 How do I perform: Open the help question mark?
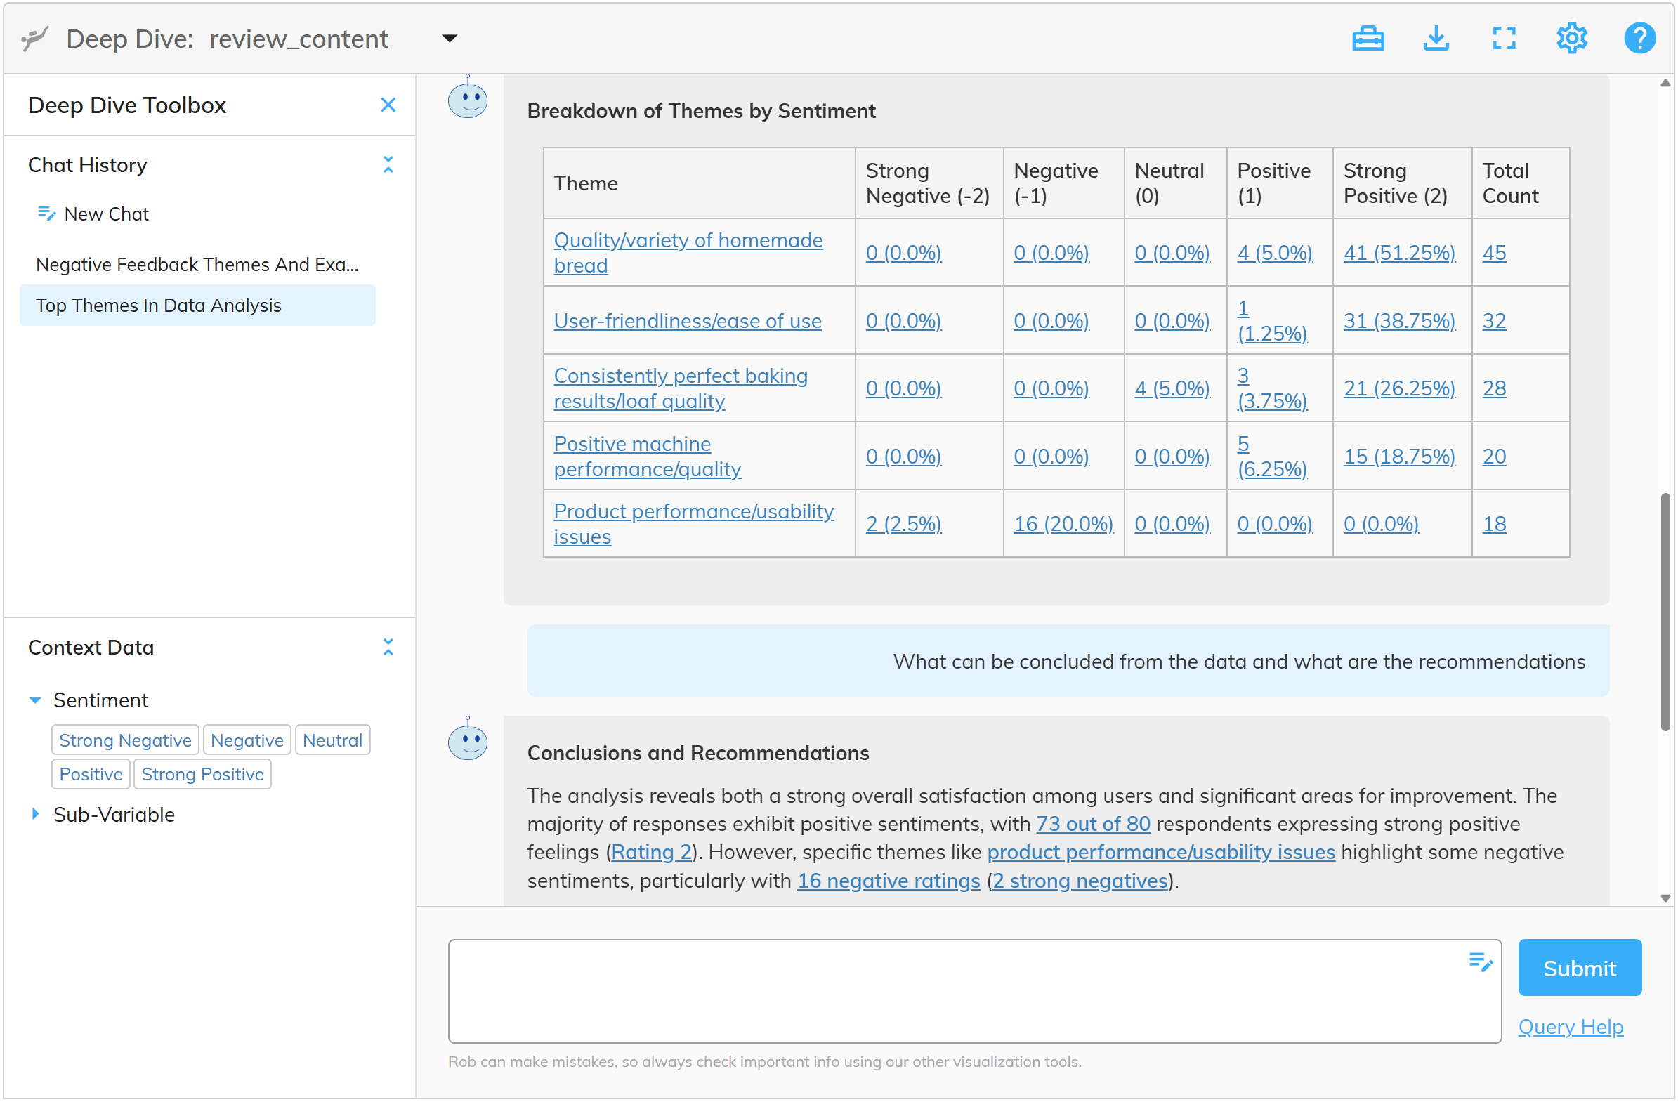1639,38
